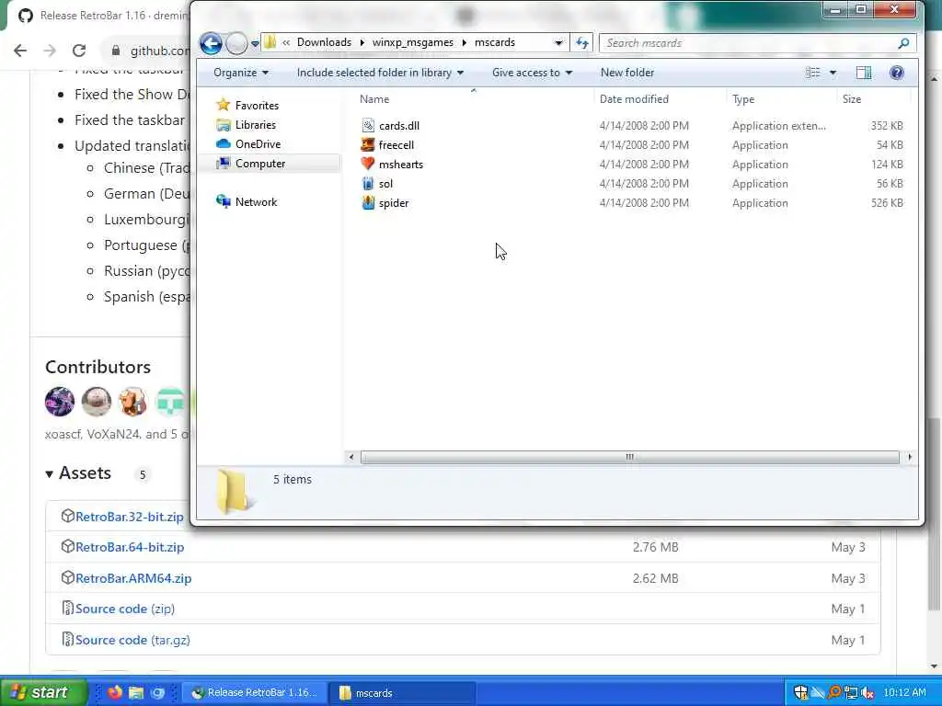This screenshot has width=942, height=706.
Task: Select the spider application icon
Action: pos(368,203)
